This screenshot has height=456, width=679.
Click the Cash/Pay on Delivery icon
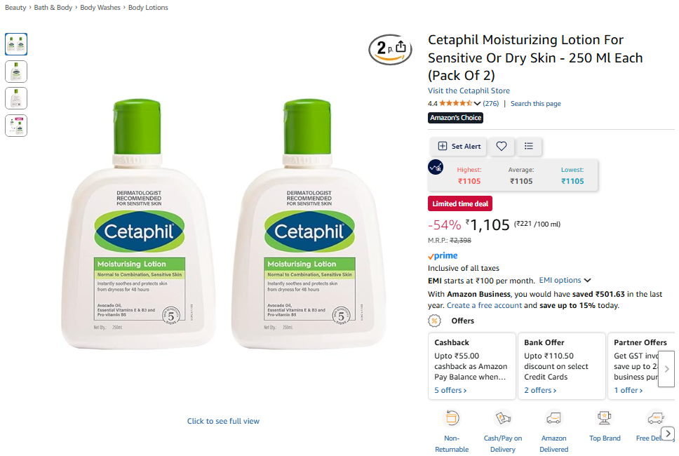point(503,418)
